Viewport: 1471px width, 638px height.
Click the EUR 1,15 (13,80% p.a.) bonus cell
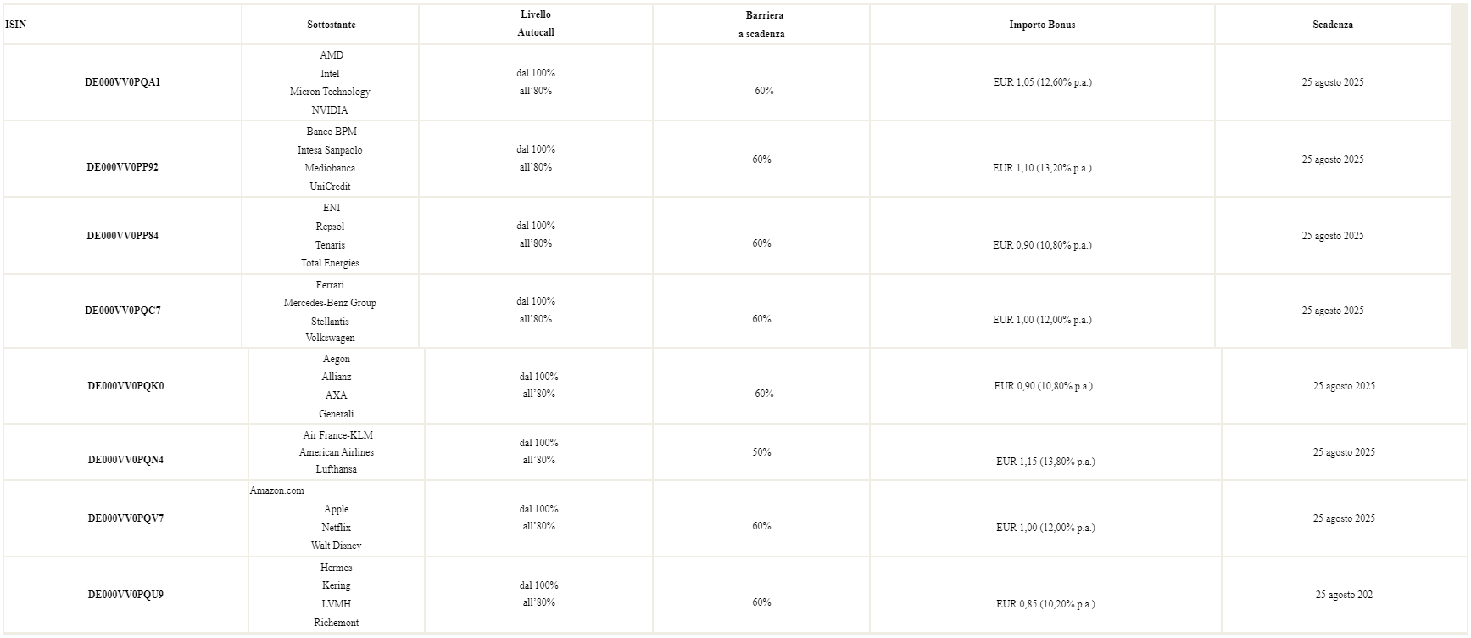tap(1045, 462)
